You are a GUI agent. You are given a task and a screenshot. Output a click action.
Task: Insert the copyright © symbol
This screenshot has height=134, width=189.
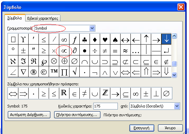[44, 72]
